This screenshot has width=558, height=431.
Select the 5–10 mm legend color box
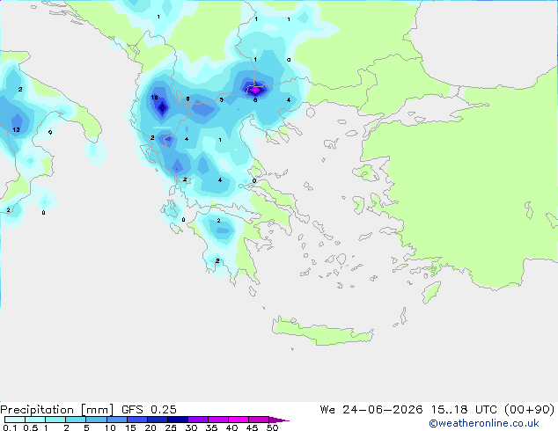[x=96, y=420]
